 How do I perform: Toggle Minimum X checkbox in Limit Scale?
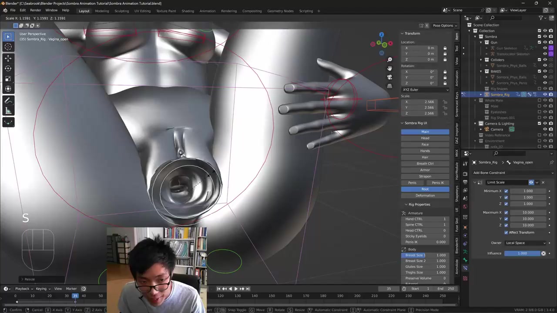tap(506, 191)
